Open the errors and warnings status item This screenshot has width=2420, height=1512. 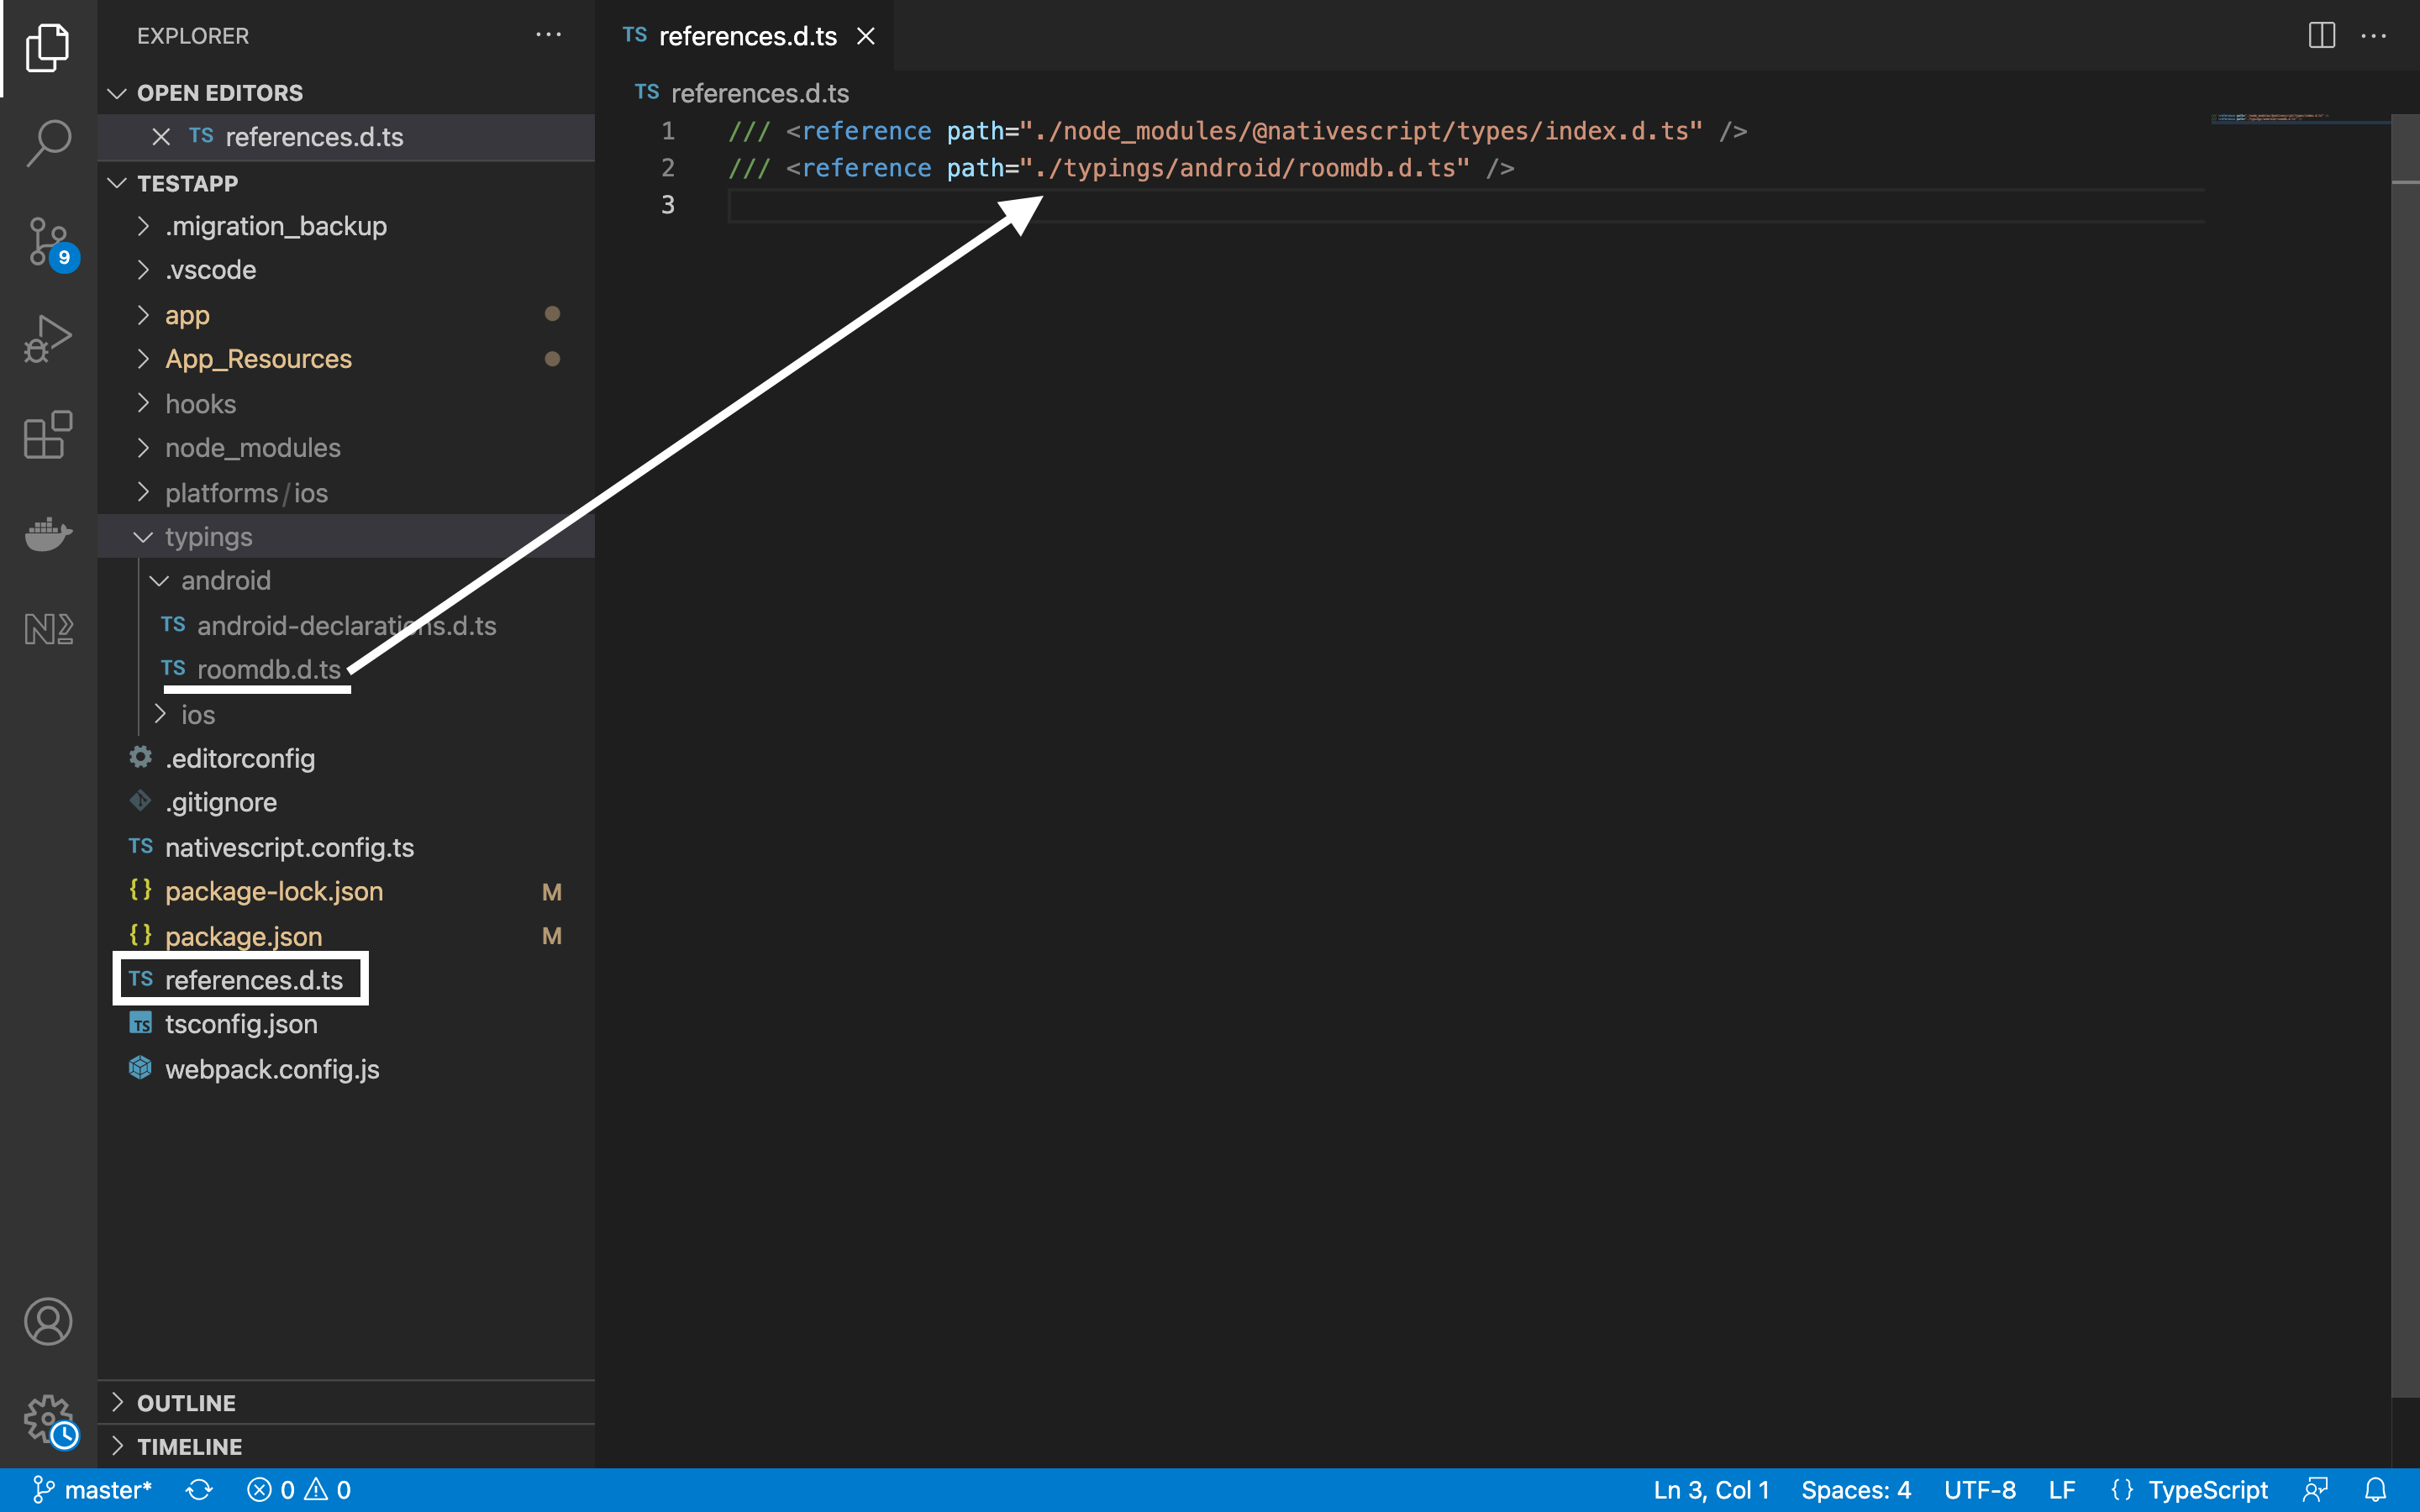pos(299,1490)
